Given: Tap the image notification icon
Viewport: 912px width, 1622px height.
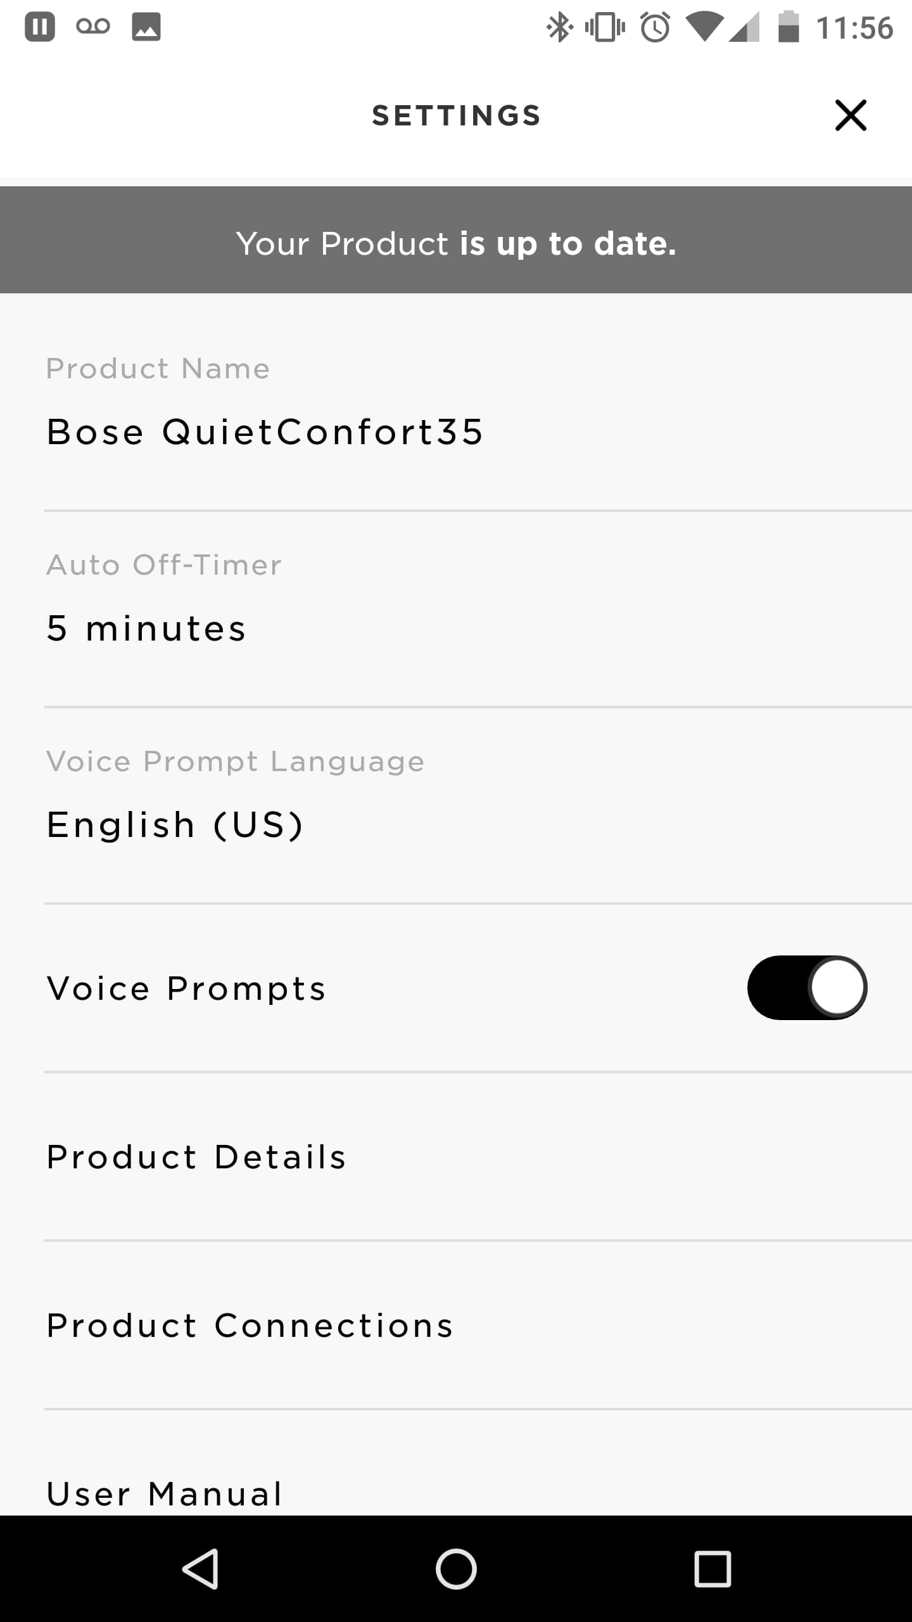Looking at the screenshot, I should tap(146, 27).
